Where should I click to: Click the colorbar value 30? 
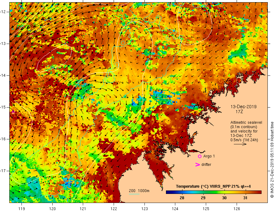coord(224,198)
